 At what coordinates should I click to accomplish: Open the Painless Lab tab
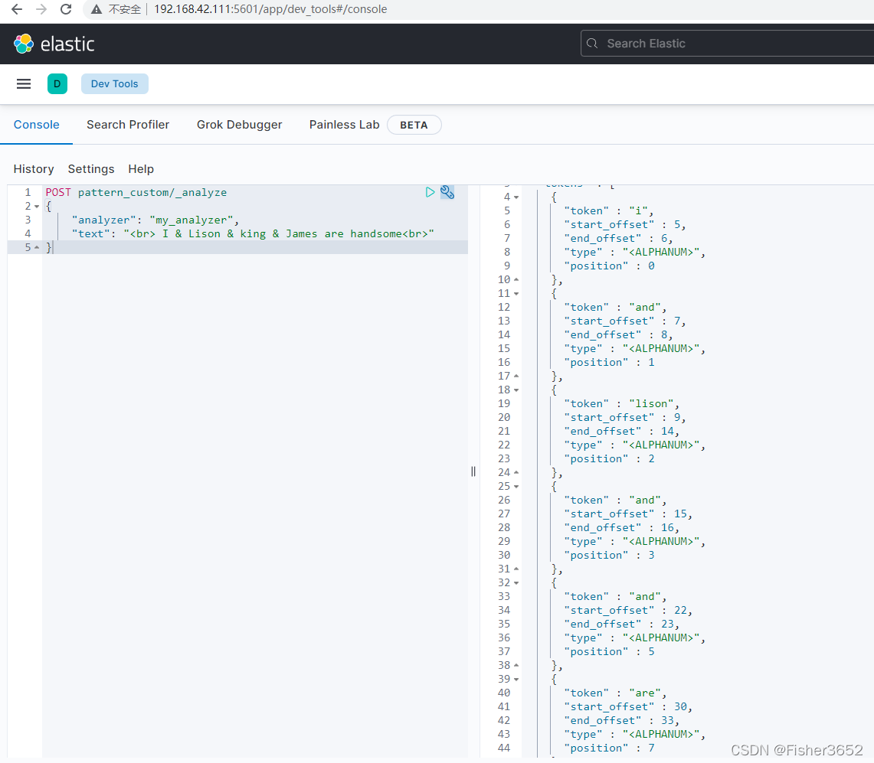coord(344,125)
